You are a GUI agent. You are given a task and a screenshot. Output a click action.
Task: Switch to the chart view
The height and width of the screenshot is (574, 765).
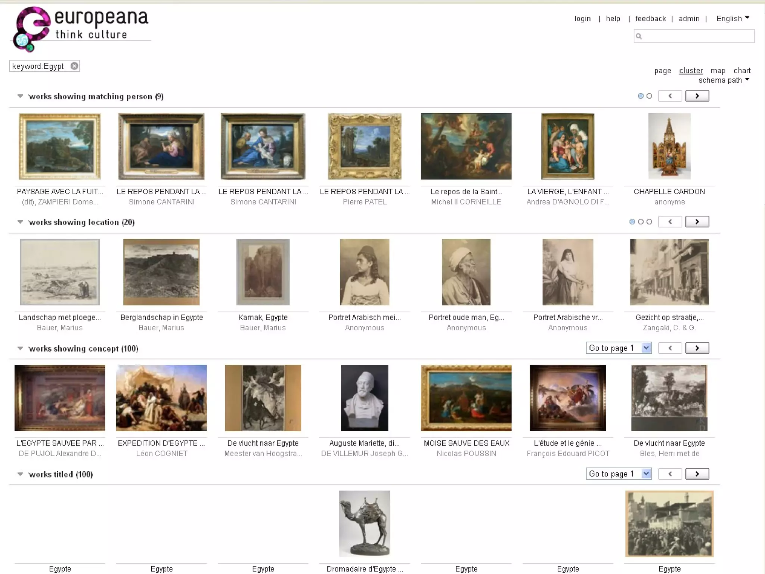(x=742, y=71)
